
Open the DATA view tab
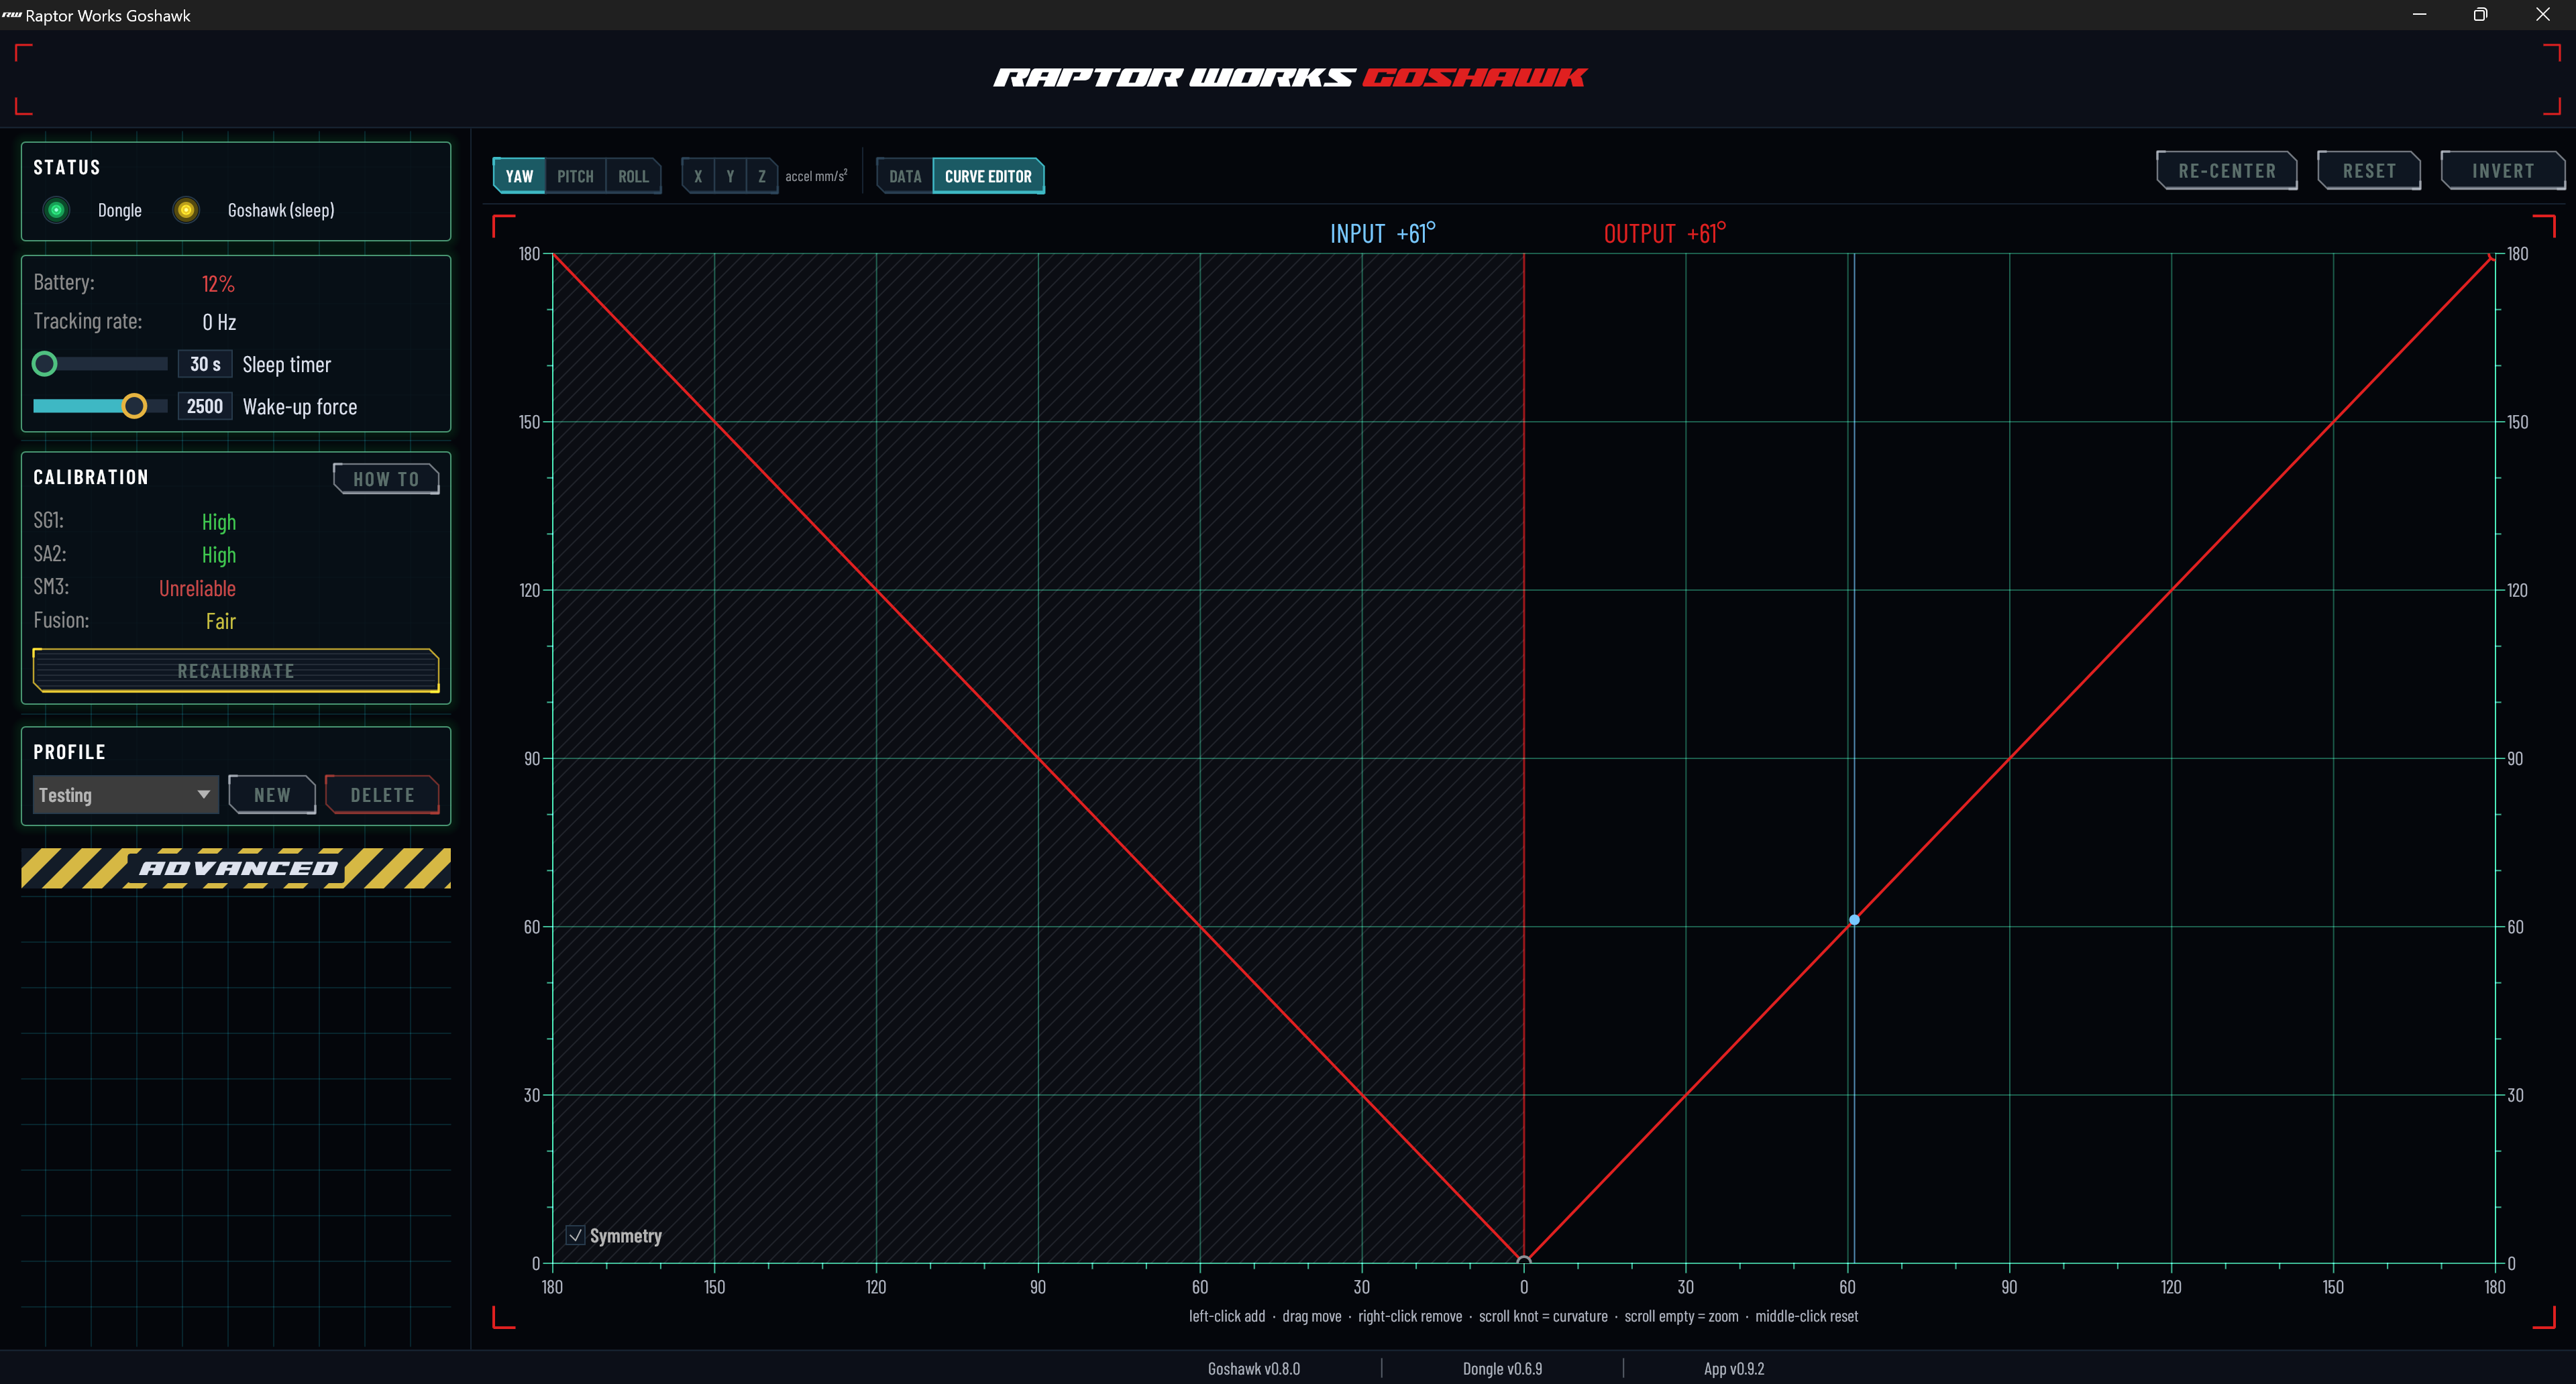click(905, 176)
